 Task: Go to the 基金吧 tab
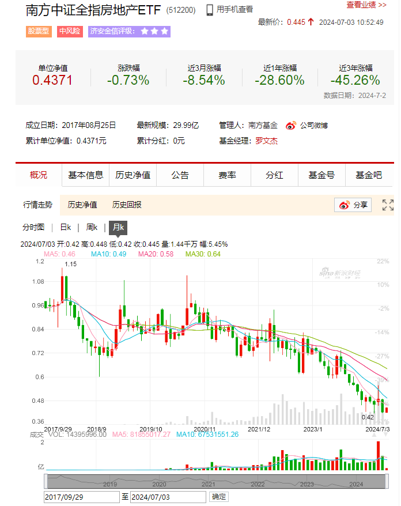point(369,175)
